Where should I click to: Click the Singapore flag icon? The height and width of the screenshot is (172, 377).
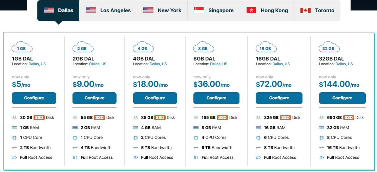pos(199,10)
